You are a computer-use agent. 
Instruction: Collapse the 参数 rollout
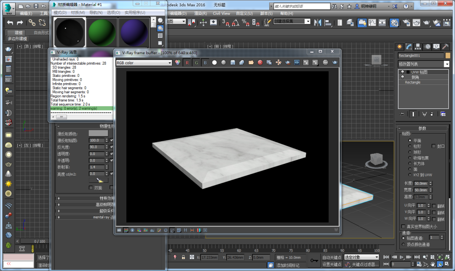coord(422,128)
